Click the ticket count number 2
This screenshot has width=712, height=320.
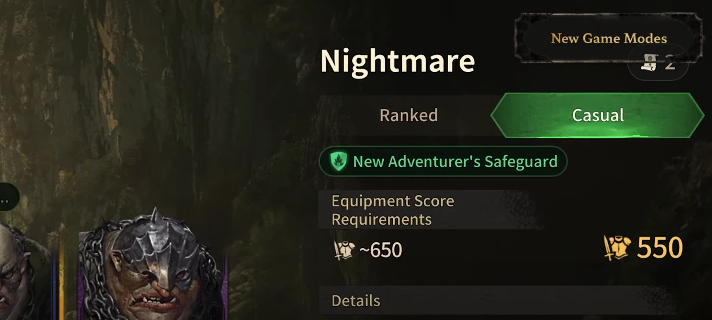pos(670,63)
